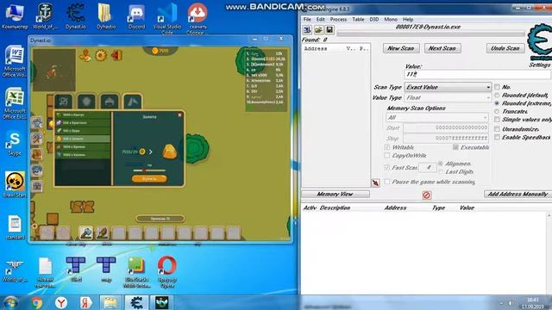This screenshot has height=310, width=552.
Task: Click the Start address field
Action: click(446, 127)
